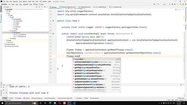This screenshot has width=187, height=105.
Task: Open the CheckStyle tool window
Action: 78,98
